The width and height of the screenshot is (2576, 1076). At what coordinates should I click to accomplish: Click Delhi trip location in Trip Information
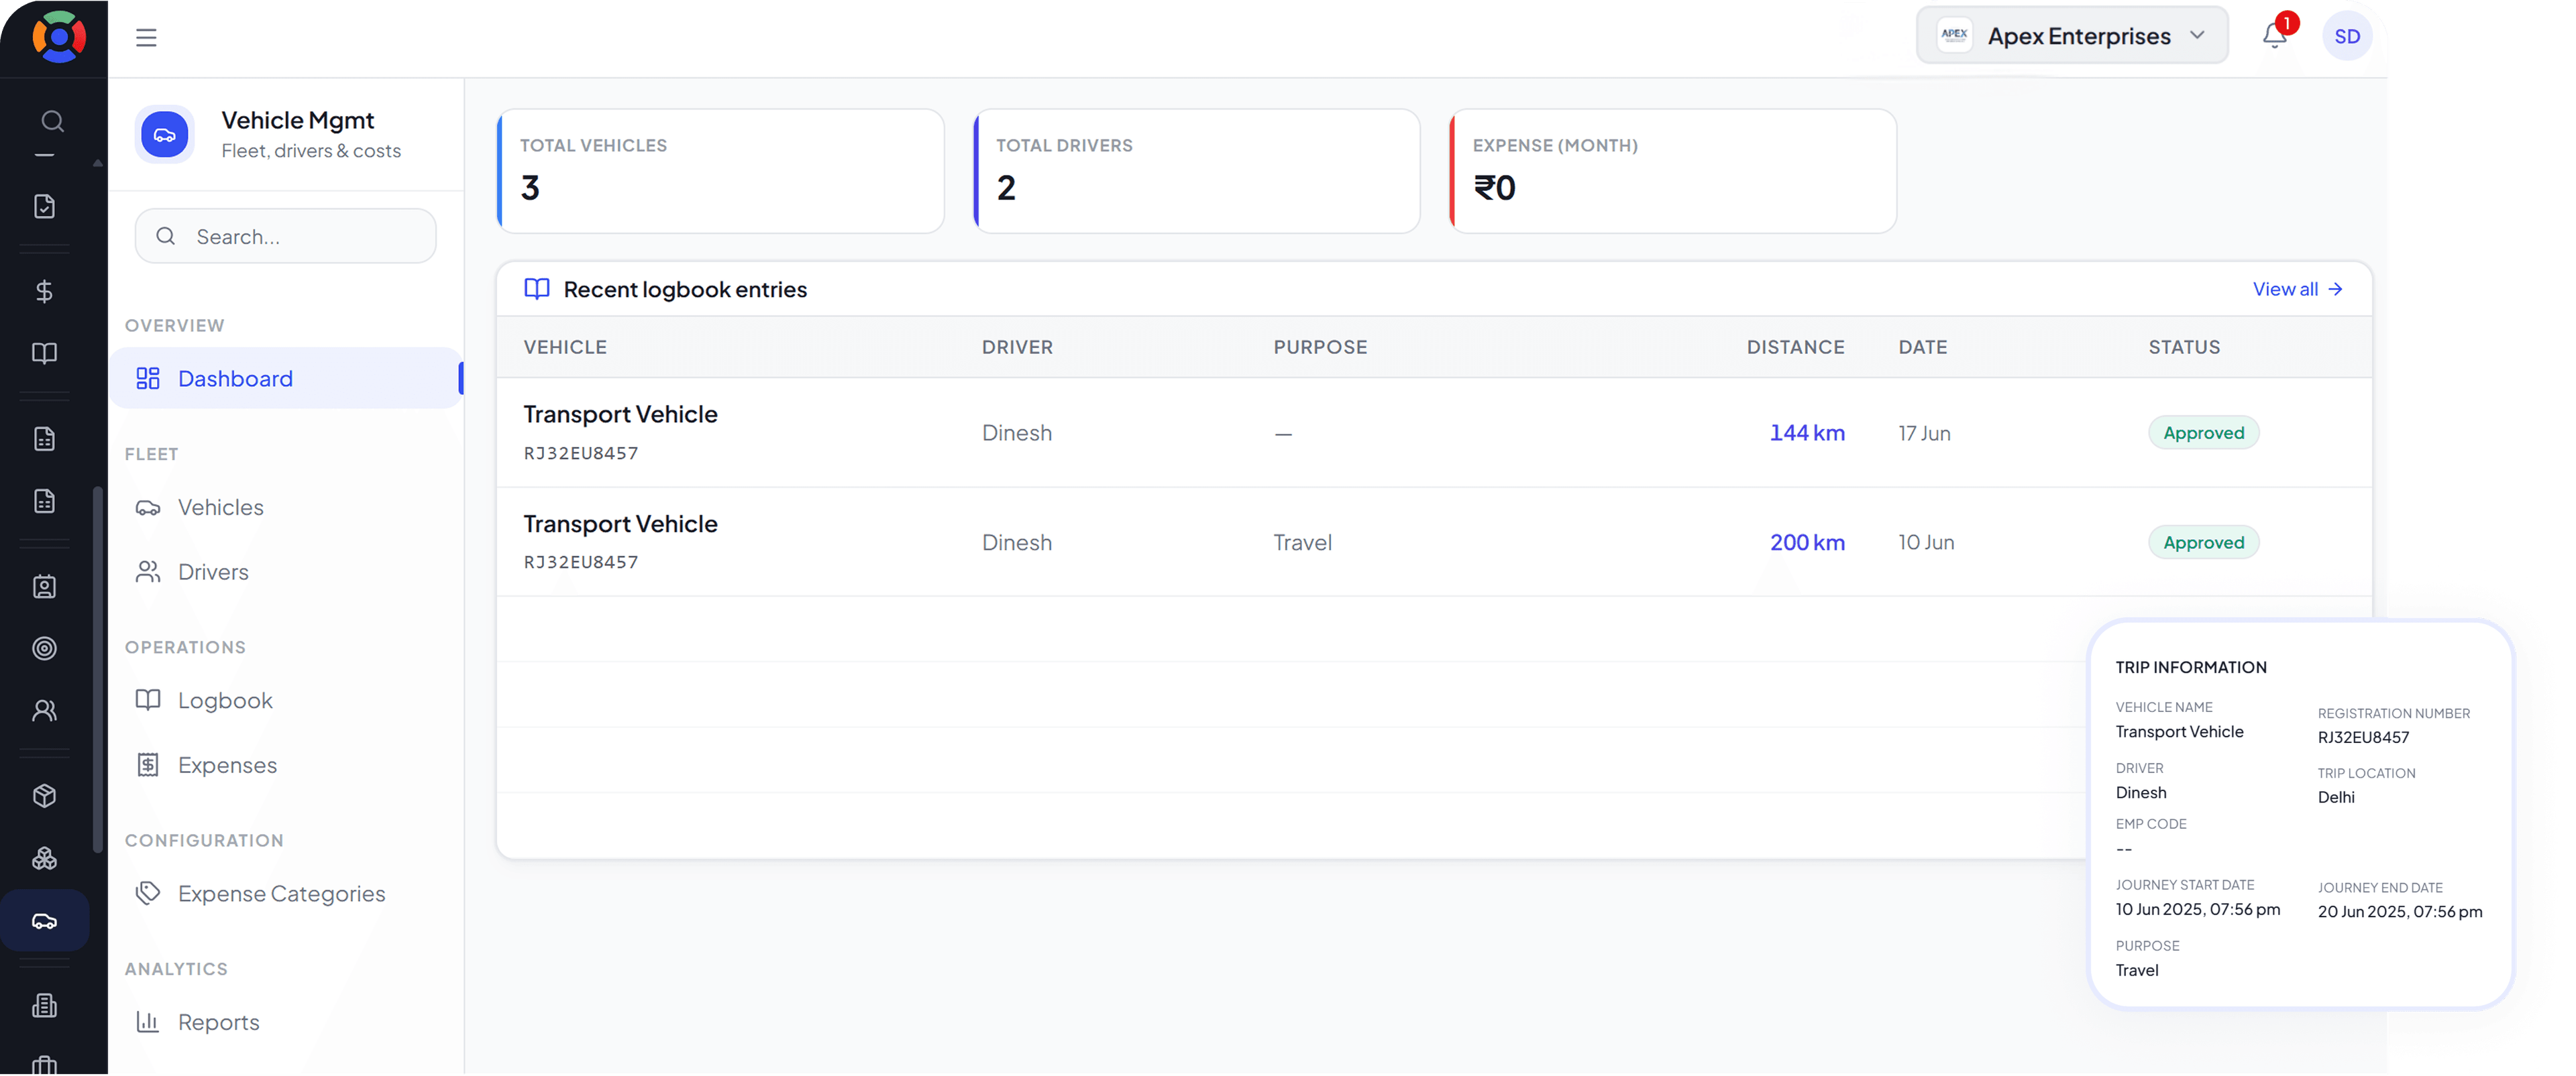[2335, 797]
